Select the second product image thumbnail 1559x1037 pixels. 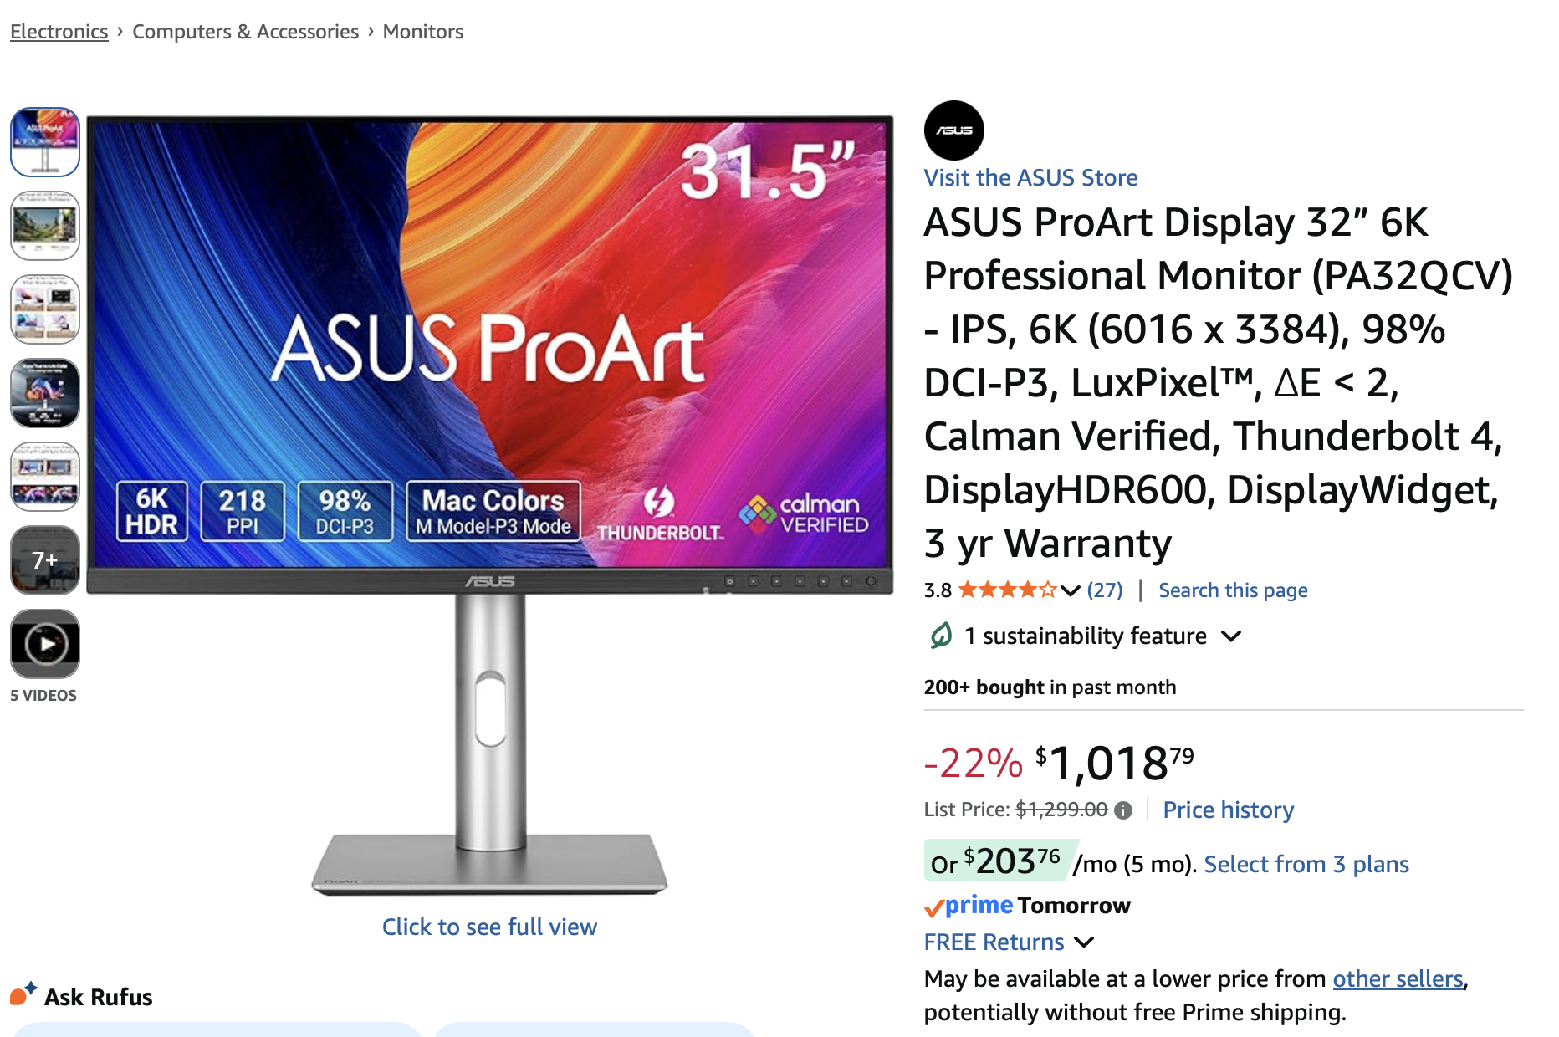coord(45,226)
